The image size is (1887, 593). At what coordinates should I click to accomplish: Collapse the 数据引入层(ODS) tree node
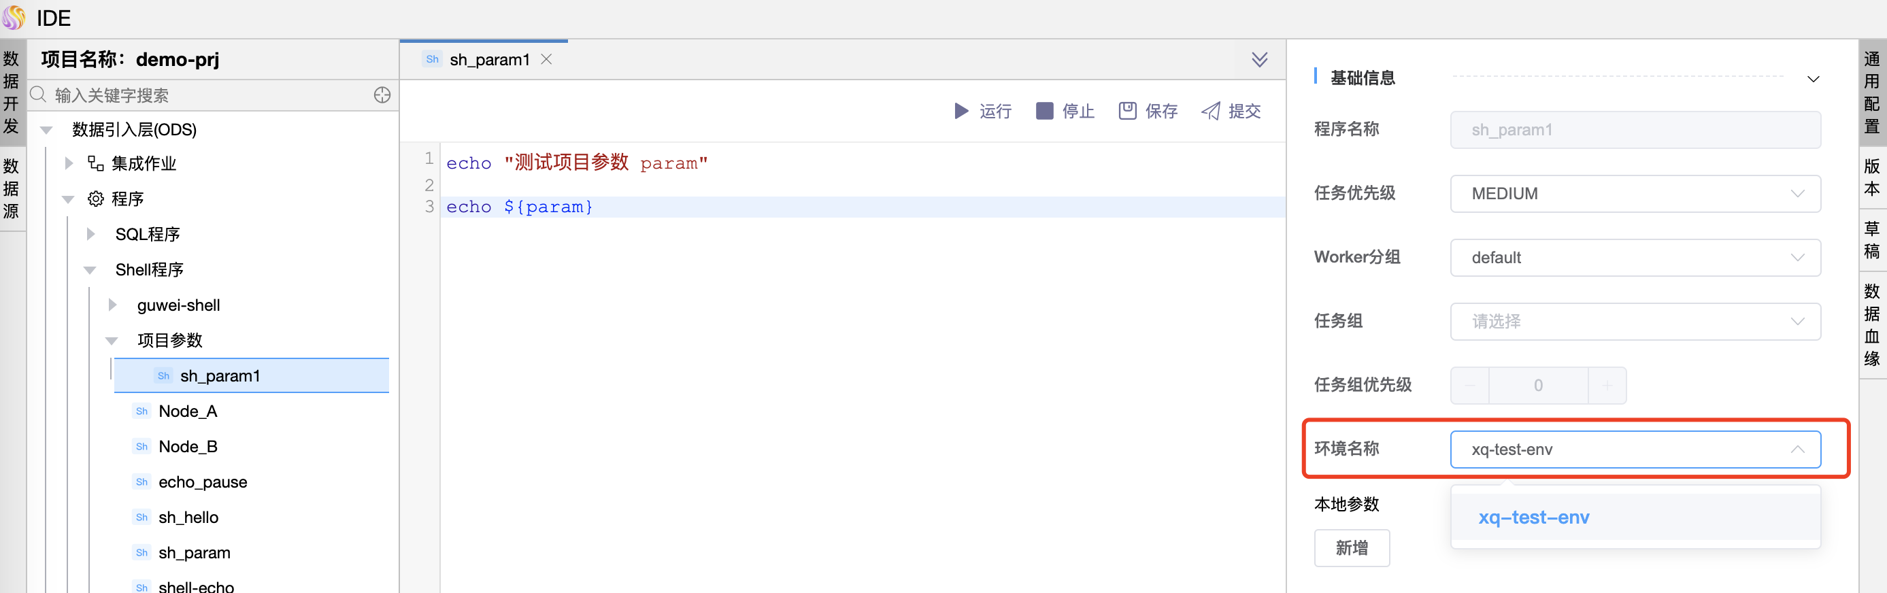click(47, 131)
